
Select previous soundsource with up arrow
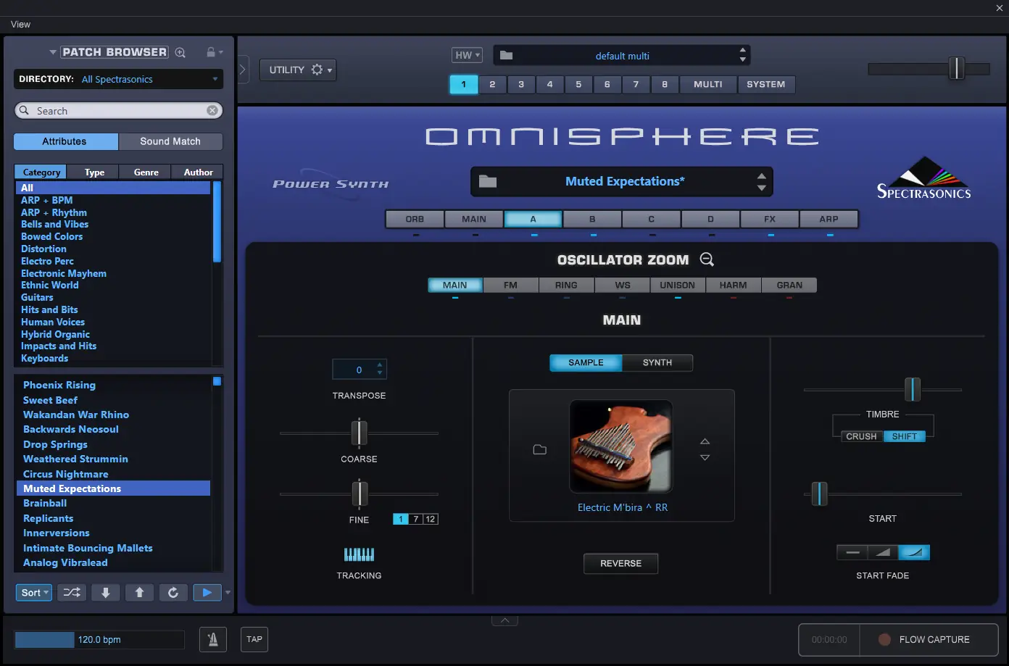pyautogui.click(x=705, y=441)
